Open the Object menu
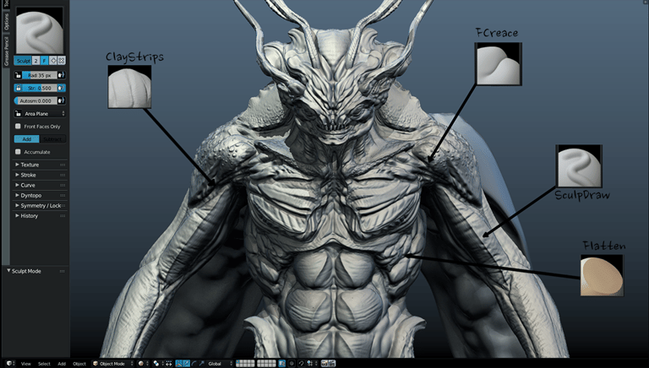 click(79, 364)
